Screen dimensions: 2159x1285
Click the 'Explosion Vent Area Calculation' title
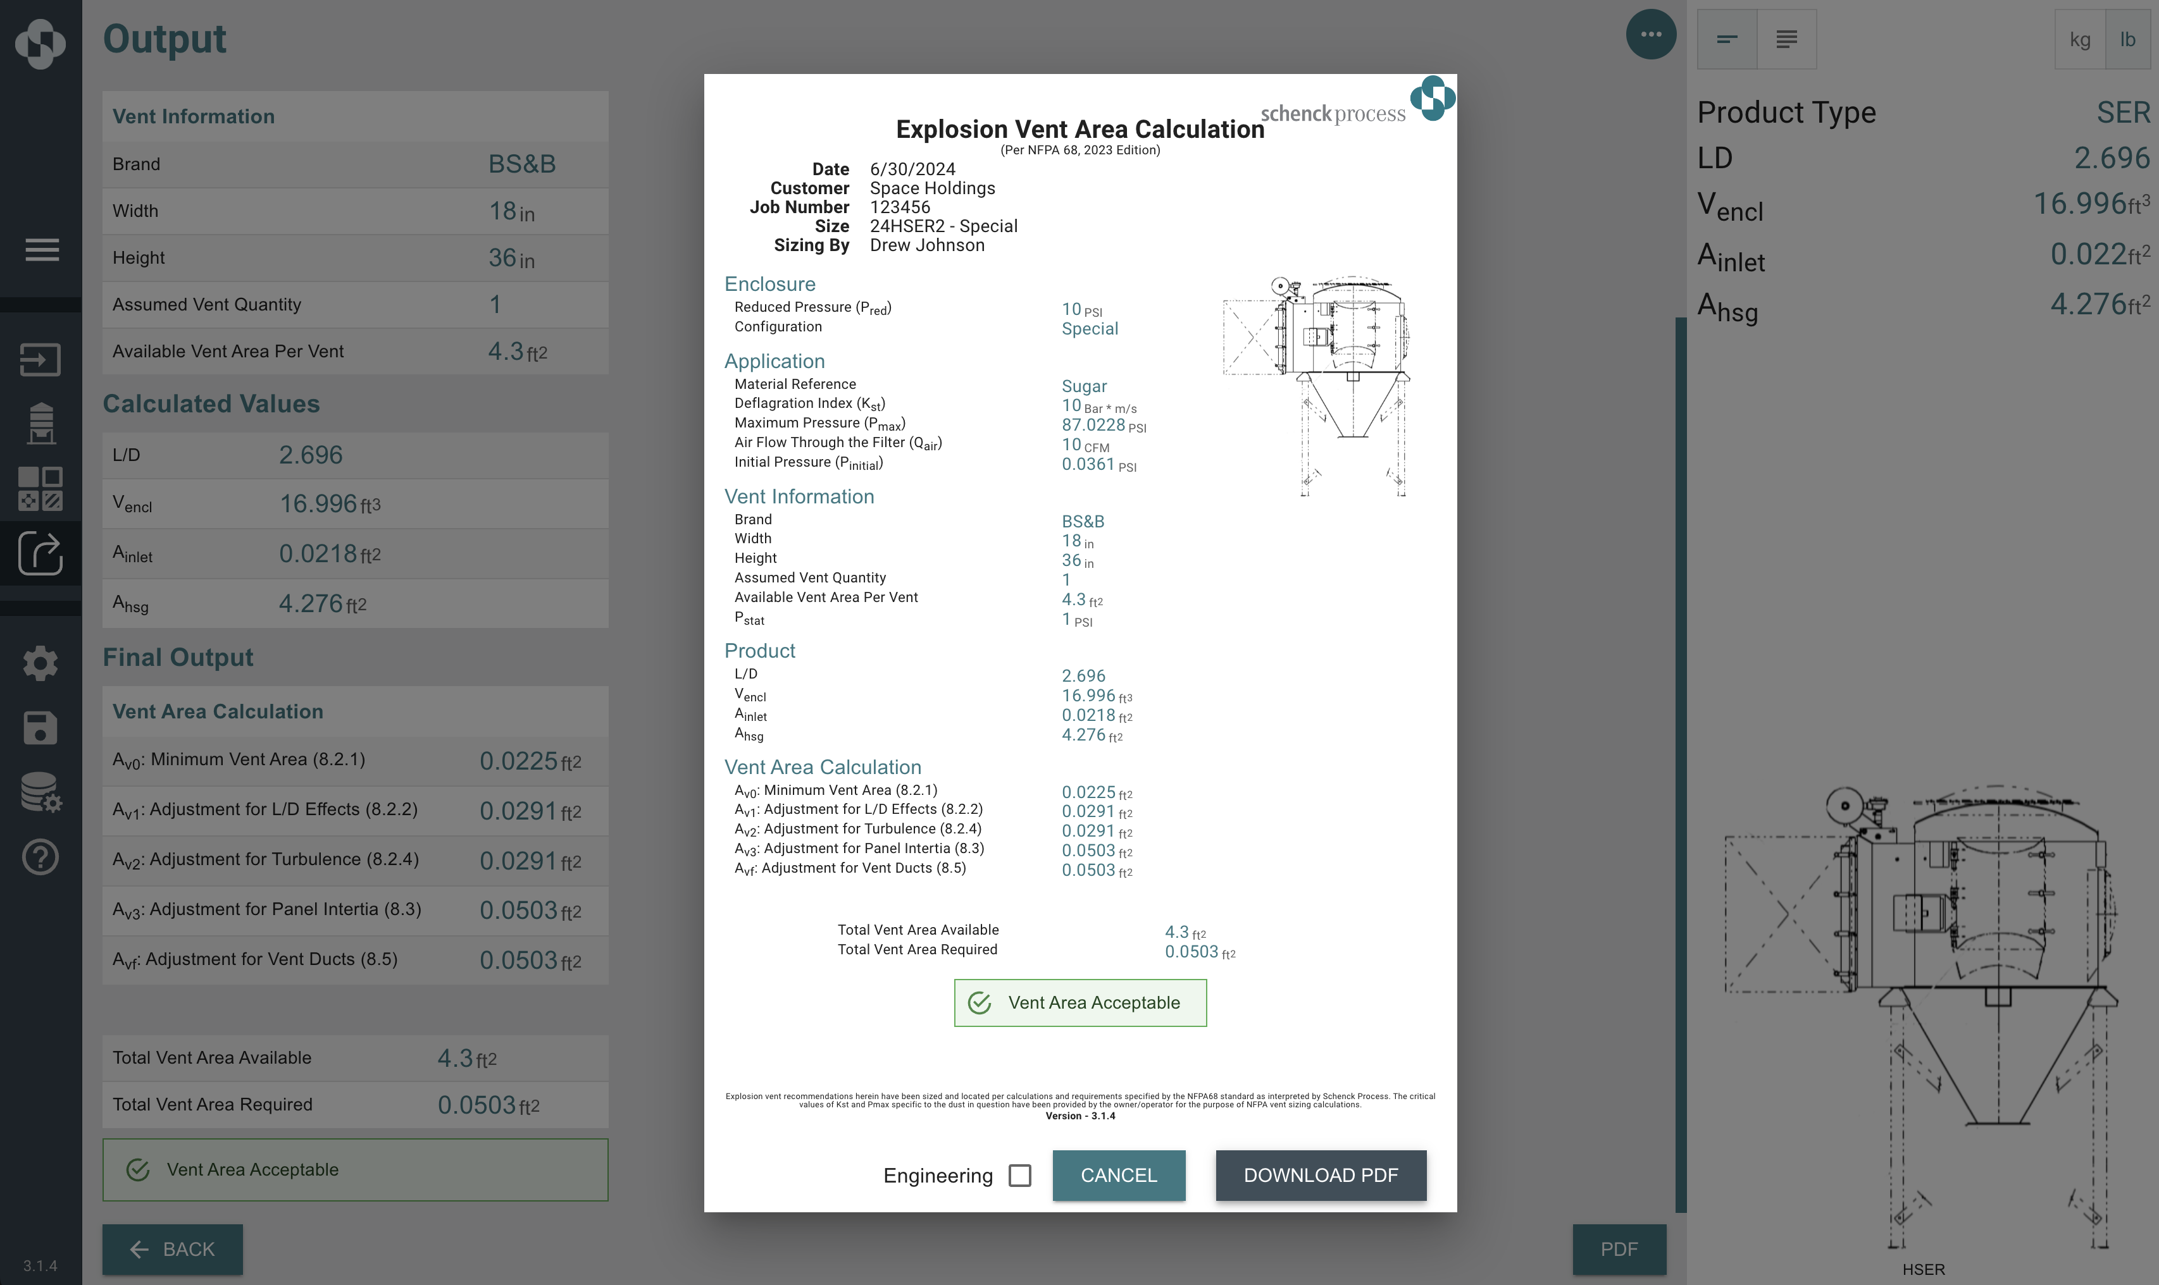point(1079,129)
